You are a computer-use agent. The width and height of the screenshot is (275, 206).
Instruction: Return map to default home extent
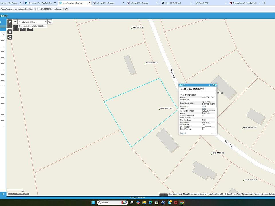click(10, 32)
